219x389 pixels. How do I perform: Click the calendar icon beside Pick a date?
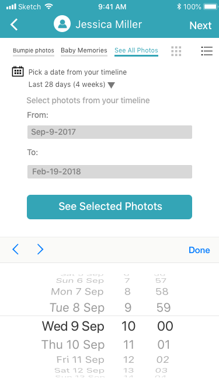point(18,72)
